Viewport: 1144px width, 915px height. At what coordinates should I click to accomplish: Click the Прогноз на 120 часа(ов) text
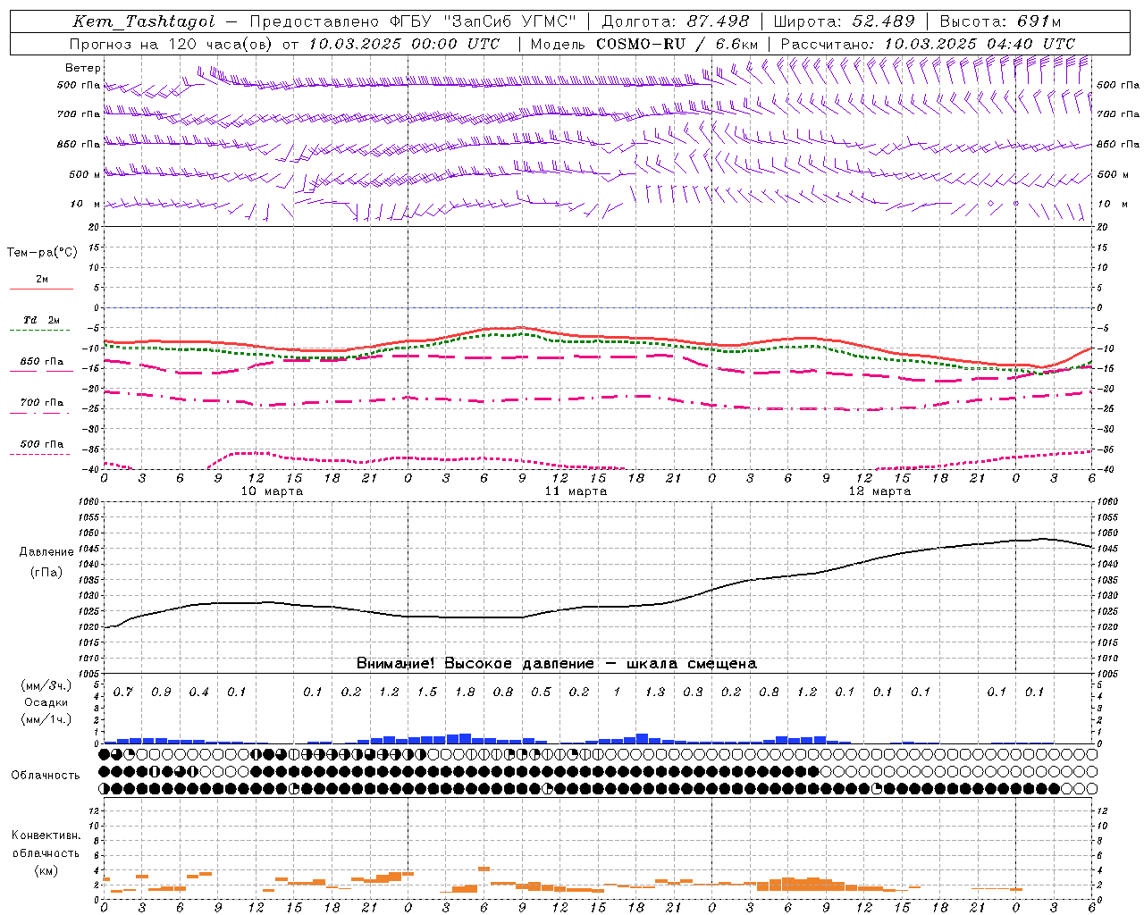pyautogui.click(x=172, y=44)
